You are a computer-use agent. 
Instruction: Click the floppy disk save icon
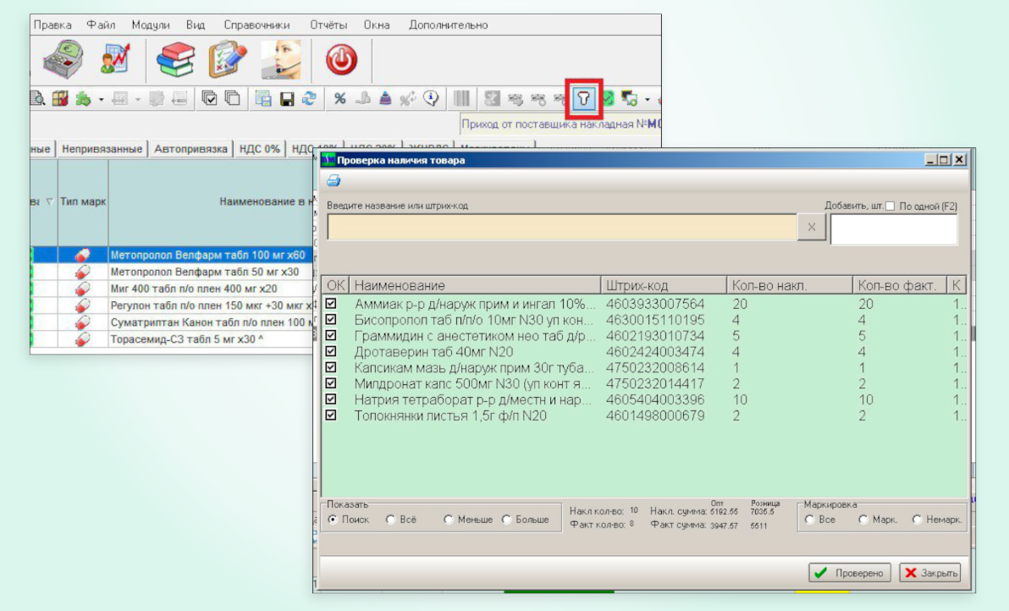pos(287,99)
